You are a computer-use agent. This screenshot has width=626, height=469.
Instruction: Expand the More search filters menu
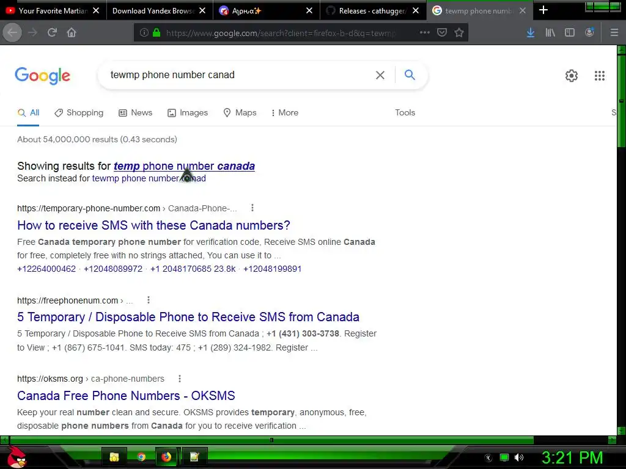285,113
